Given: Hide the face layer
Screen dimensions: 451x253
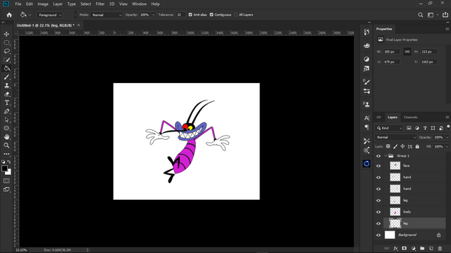Looking at the screenshot, I should (378, 166).
